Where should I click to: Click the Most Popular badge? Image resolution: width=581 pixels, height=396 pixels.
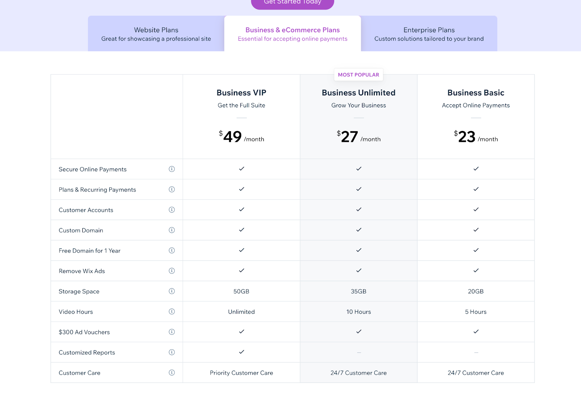click(358, 75)
